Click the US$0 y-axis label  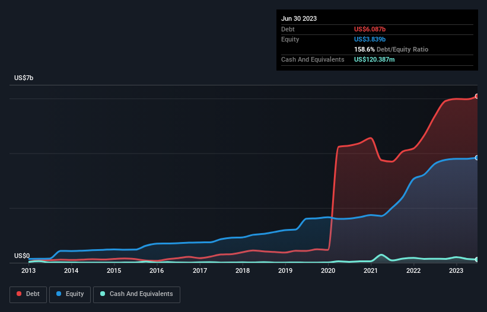tap(22, 256)
